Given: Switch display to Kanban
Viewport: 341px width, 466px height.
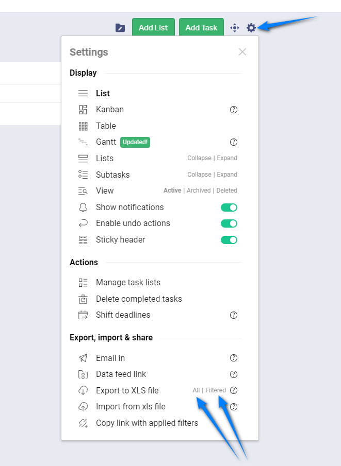Looking at the screenshot, I should click(109, 110).
